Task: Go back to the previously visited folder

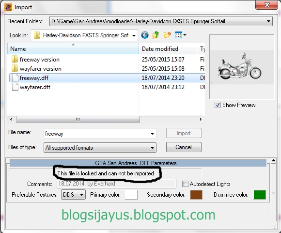Action: tap(145, 35)
